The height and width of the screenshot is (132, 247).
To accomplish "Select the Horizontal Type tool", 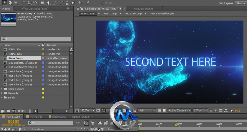I will click(54, 3).
